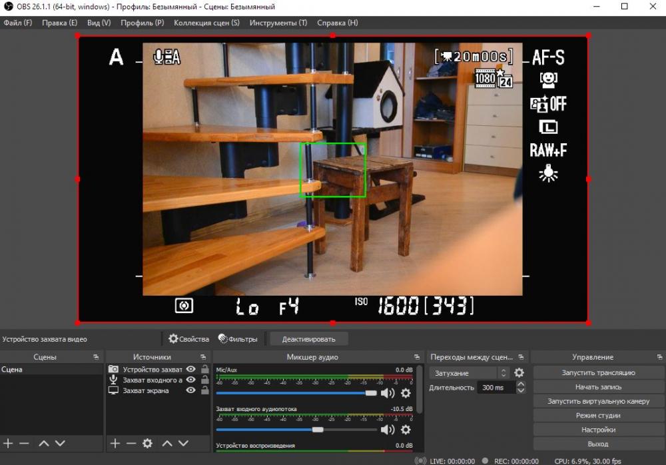Toggle visibility of Захват входного а source
The width and height of the screenshot is (666, 465).
191,380
